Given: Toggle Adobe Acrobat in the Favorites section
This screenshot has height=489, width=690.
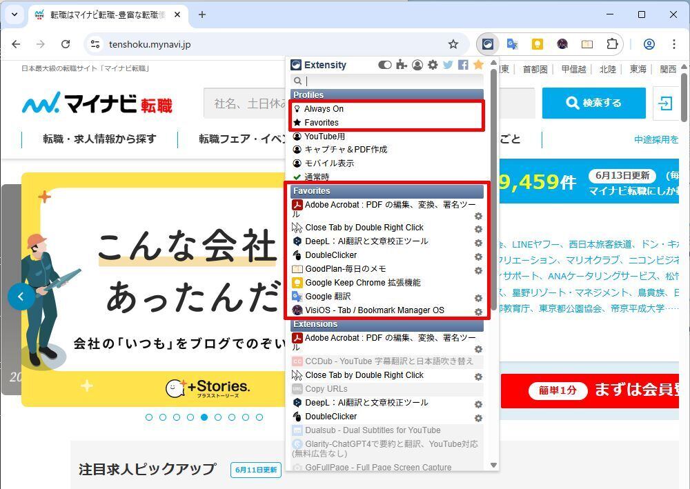Looking at the screenshot, I should click(x=384, y=209).
